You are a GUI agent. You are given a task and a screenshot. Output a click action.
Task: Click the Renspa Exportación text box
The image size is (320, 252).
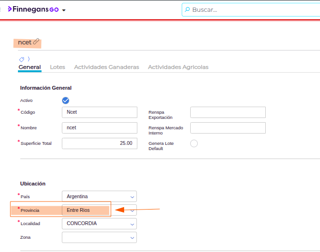pyautogui.click(x=227, y=112)
